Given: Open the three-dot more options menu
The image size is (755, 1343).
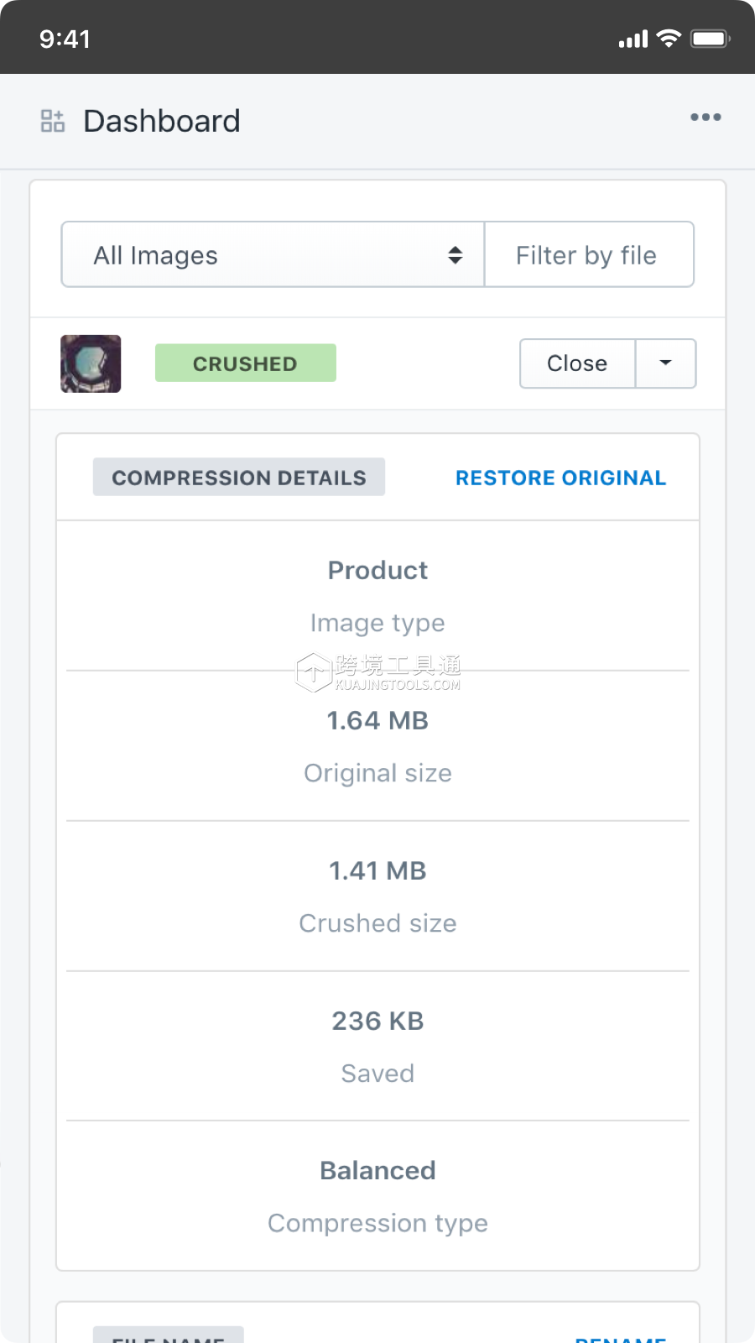Looking at the screenshot, I should [x=706, y=118].
